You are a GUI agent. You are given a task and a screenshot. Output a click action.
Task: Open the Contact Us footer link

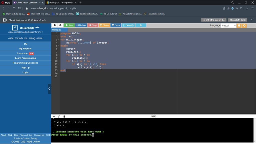coord(39,135)
